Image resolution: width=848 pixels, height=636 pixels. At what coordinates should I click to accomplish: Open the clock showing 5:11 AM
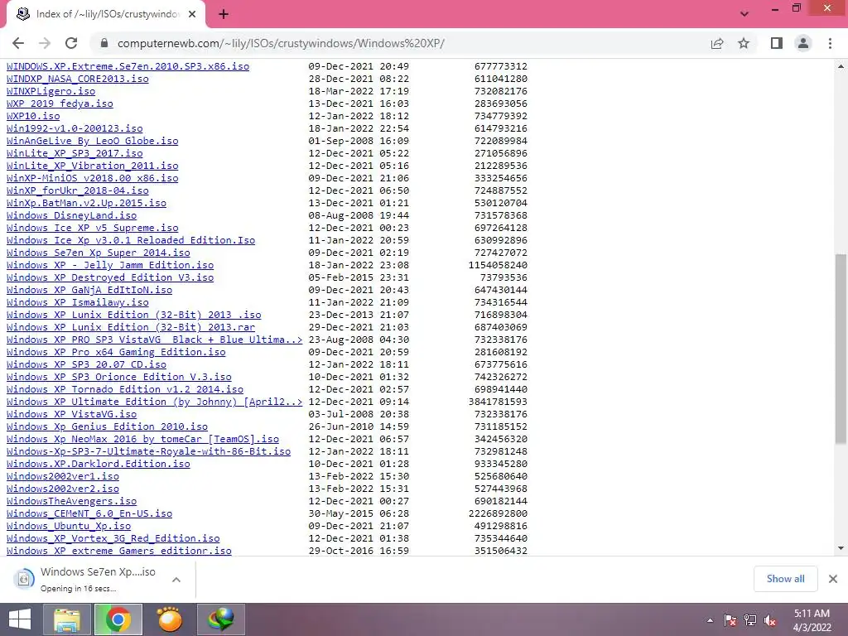coord(812,620)
